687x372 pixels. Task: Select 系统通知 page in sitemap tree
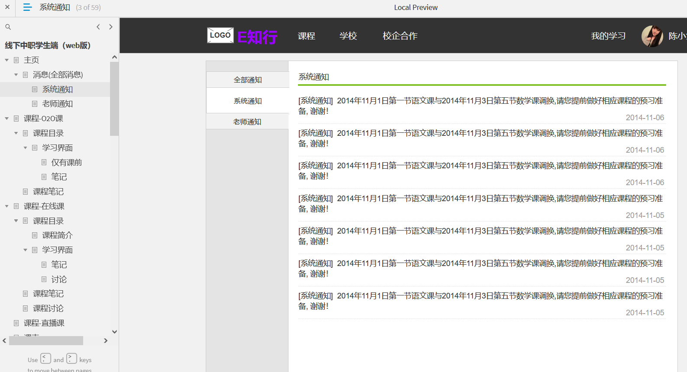58,90
